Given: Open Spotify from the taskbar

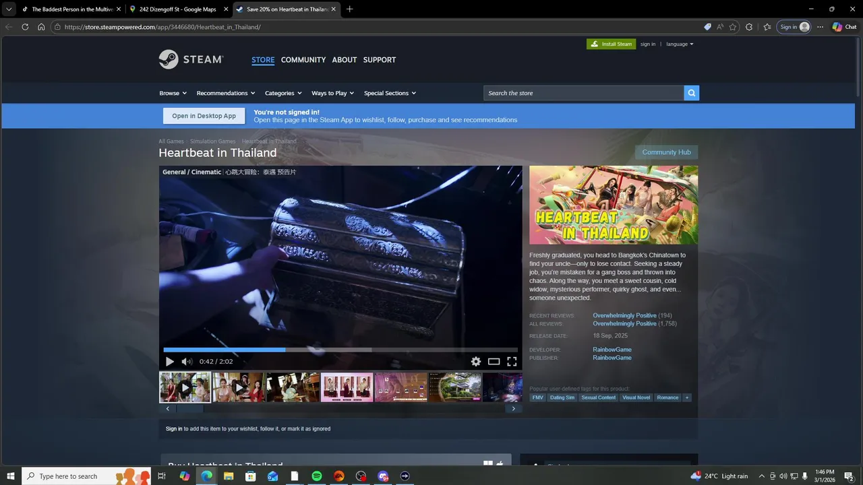Looking at the screenshot, I should click(x=317, y=476).
